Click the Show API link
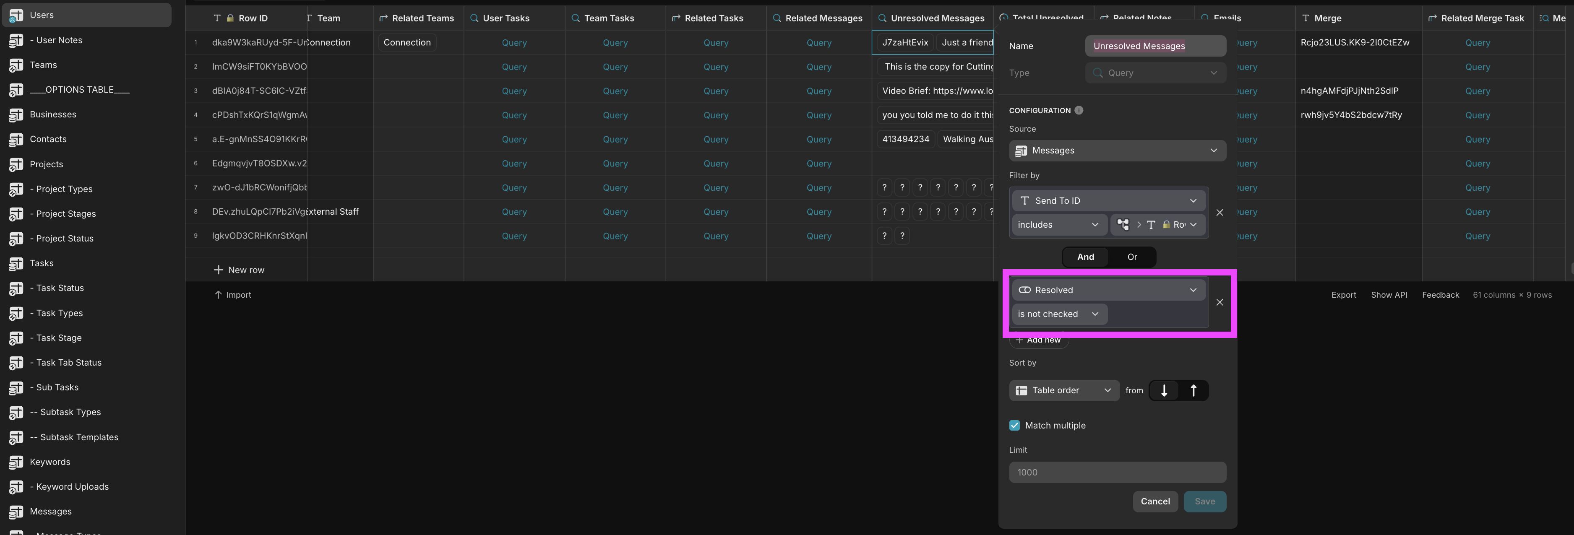This screenshot has height=535, width=1574. point(1388,295)
